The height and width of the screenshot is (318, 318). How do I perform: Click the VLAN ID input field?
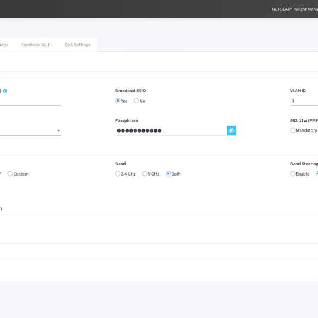(x=304, y=101)
